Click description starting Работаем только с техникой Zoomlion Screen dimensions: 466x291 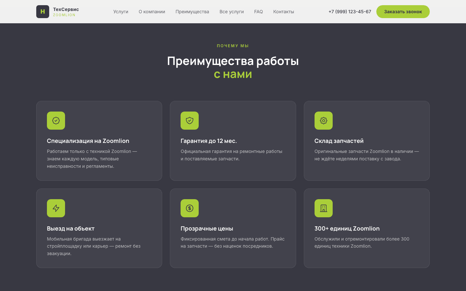[92, 159]
